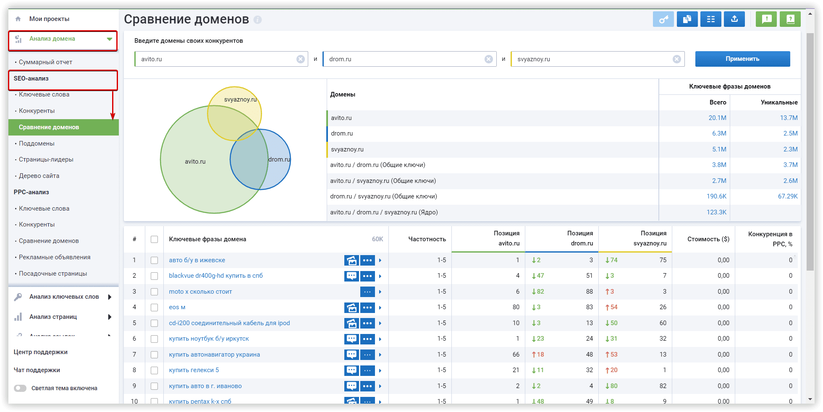Click the export upload icon button
The height and width of the screenshot is (412, 823).
734,19
